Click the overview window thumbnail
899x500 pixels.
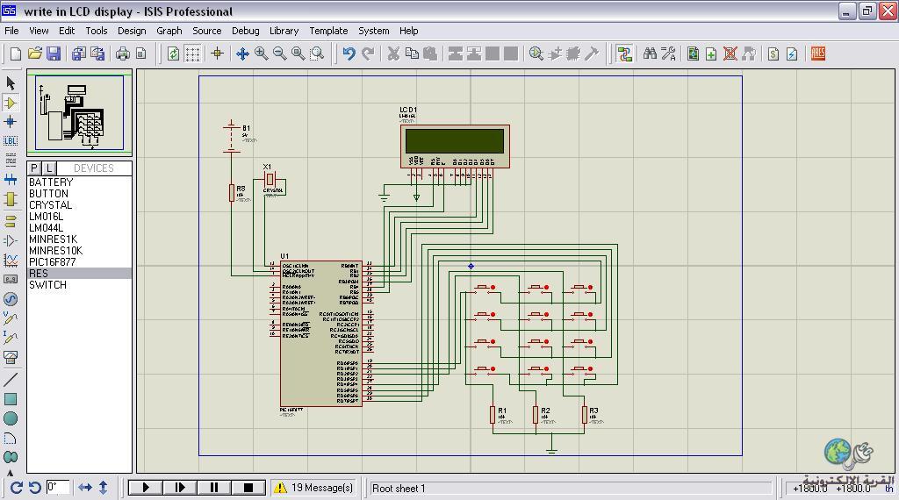79,112
